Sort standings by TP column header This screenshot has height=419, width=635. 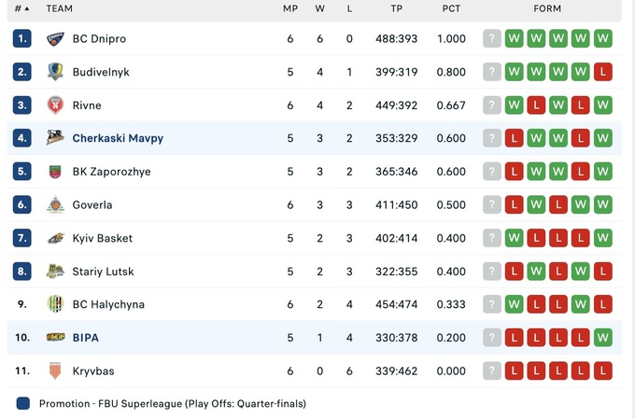coord(397,8)
